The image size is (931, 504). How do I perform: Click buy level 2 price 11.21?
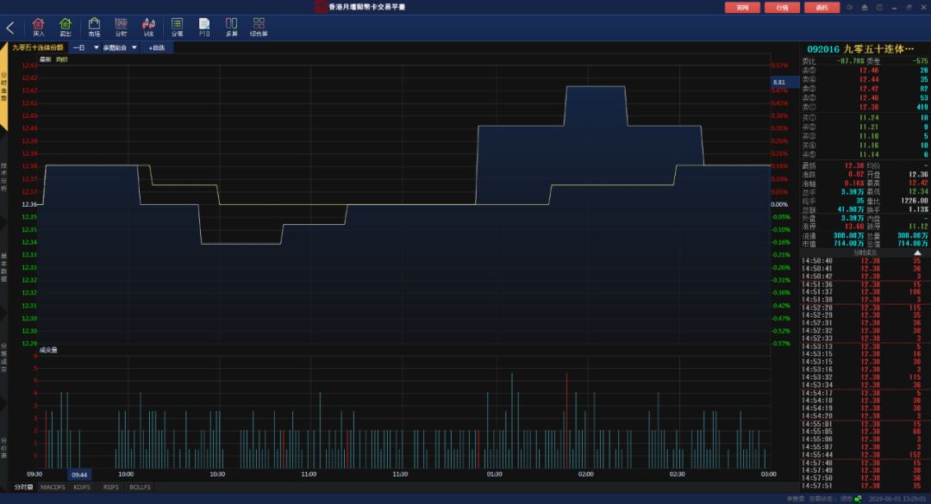[869, 127]
